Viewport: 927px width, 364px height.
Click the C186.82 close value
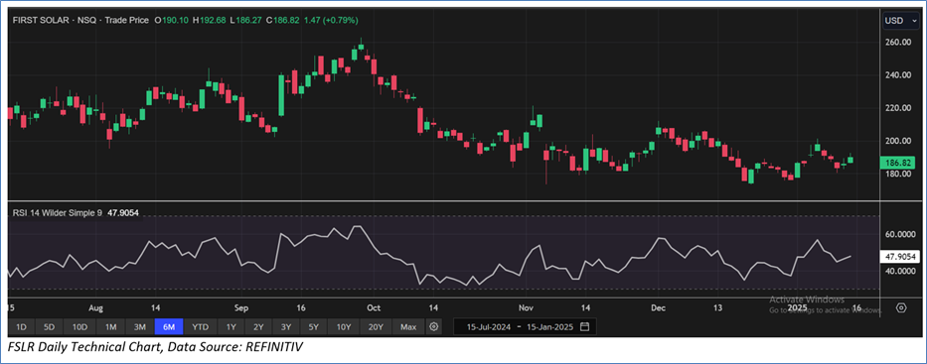click(x=281, y=20)
